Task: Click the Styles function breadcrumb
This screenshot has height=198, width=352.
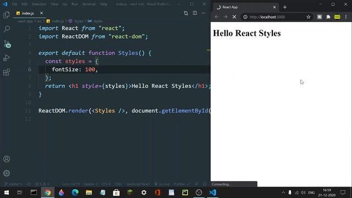Action: tap(76, 21)
